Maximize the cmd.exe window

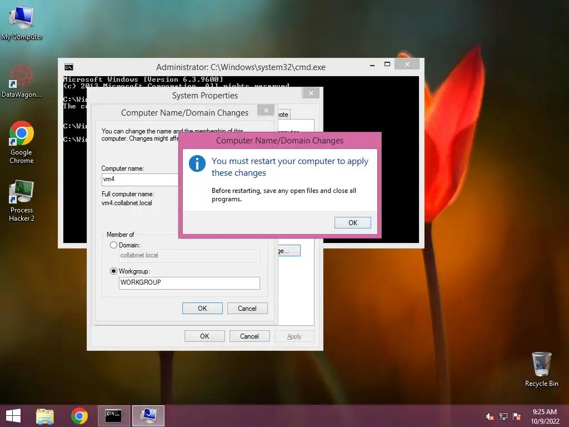[387, 64]
